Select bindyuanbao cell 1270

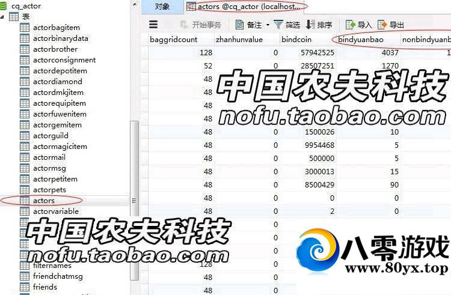(x=369, y=65)
